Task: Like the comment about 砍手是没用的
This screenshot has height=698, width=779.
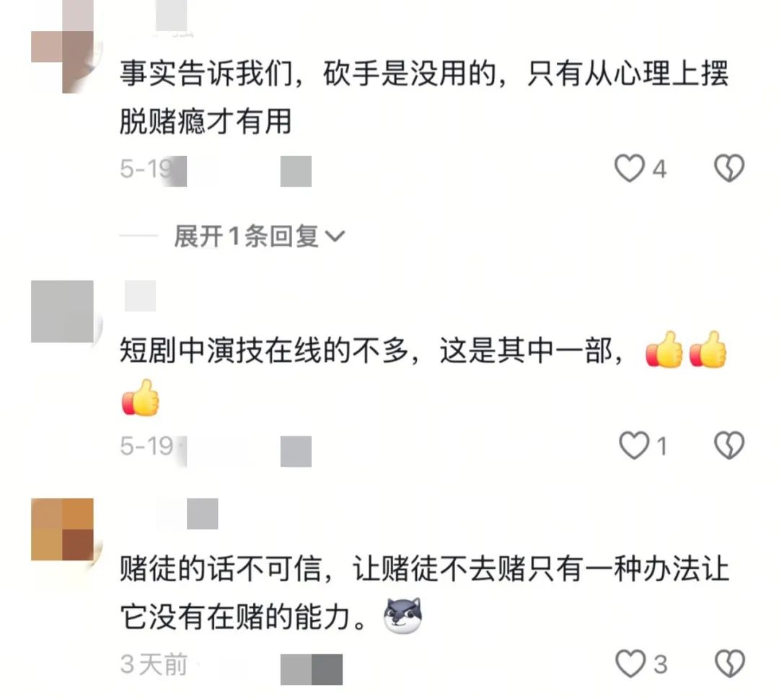Action: click(x=630, y=168)
